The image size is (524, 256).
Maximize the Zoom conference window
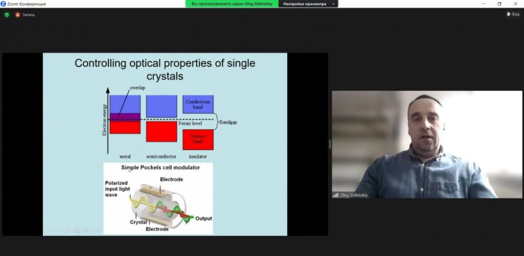click(499, 4)
